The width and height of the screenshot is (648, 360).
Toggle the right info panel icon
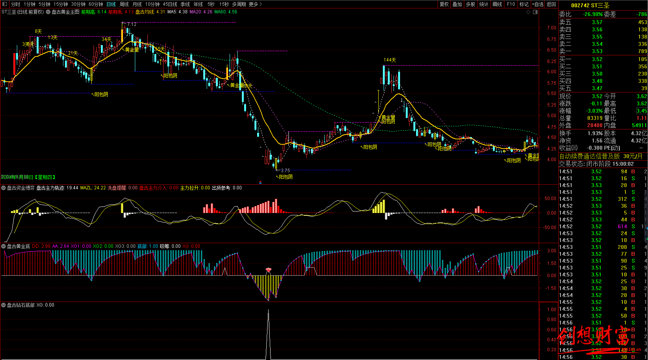[x=535, y=12]
